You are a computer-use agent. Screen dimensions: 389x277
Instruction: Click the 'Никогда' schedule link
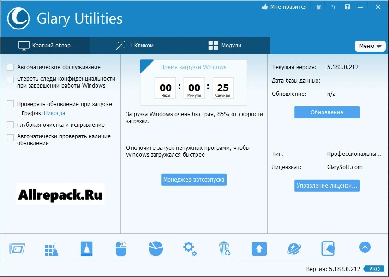(x=54, y=113)
